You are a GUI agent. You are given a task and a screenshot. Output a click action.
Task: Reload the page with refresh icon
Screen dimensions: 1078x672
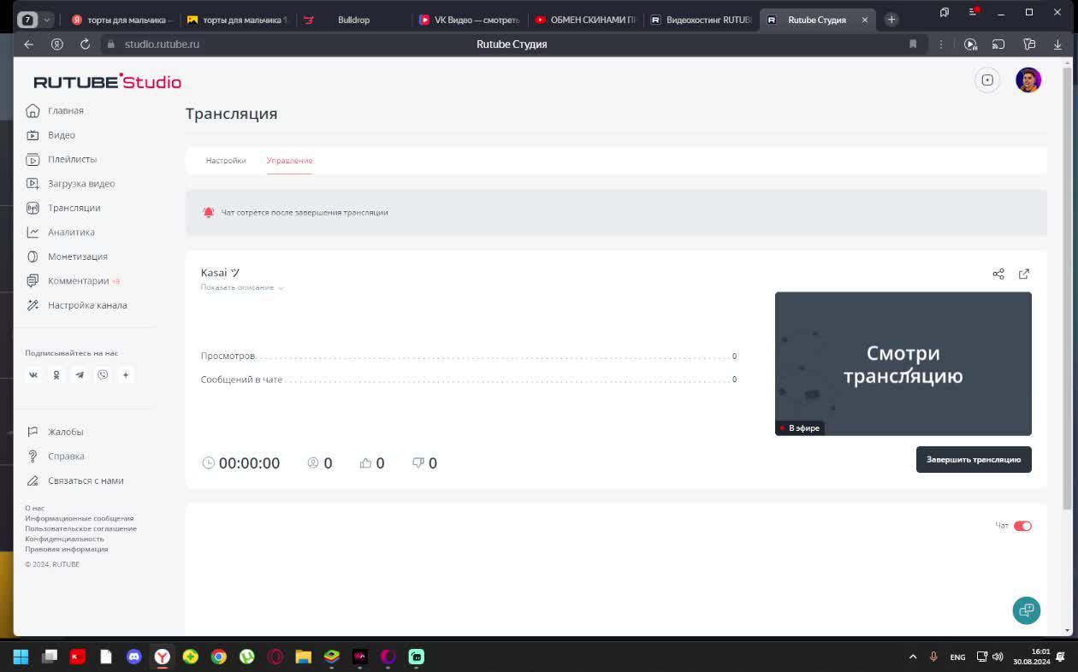[85, 44]
